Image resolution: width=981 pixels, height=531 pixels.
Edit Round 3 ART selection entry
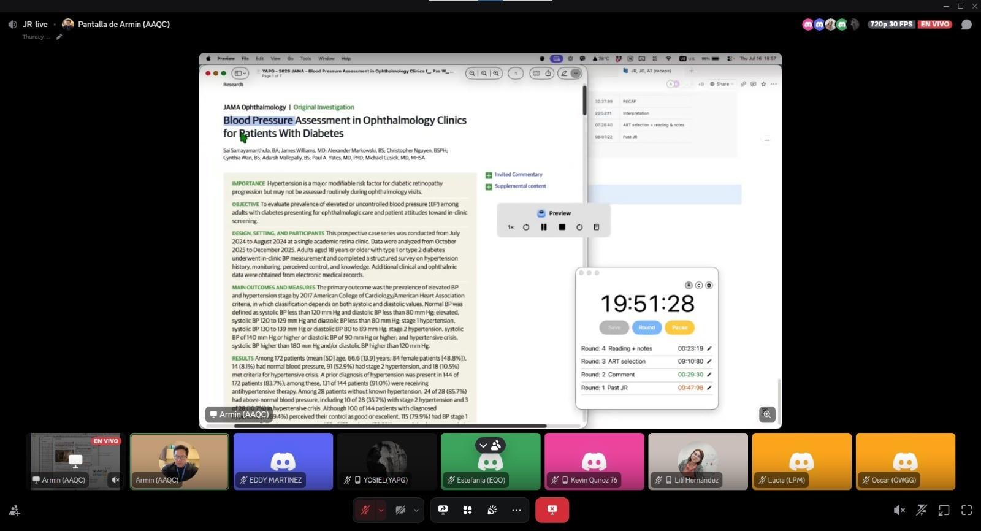click(709, 361)
